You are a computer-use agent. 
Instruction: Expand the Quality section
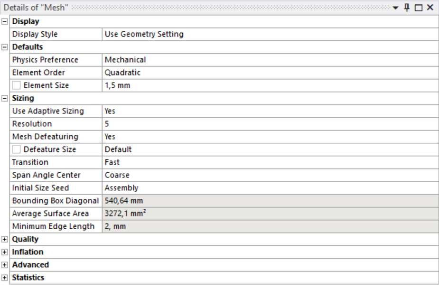pos(5,240)
